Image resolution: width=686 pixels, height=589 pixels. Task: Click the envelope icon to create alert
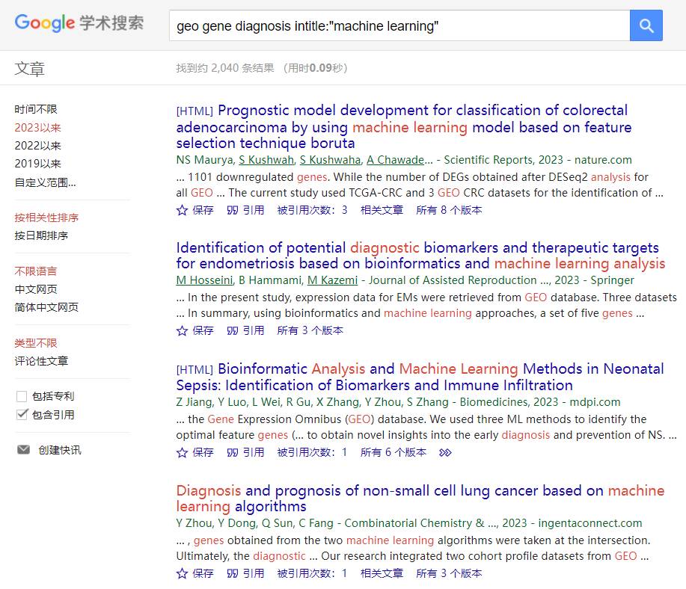24,450
